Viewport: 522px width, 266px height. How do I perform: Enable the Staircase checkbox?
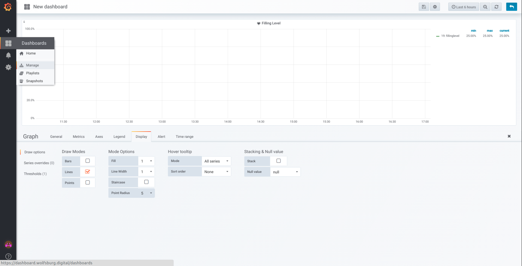(146, 182)
